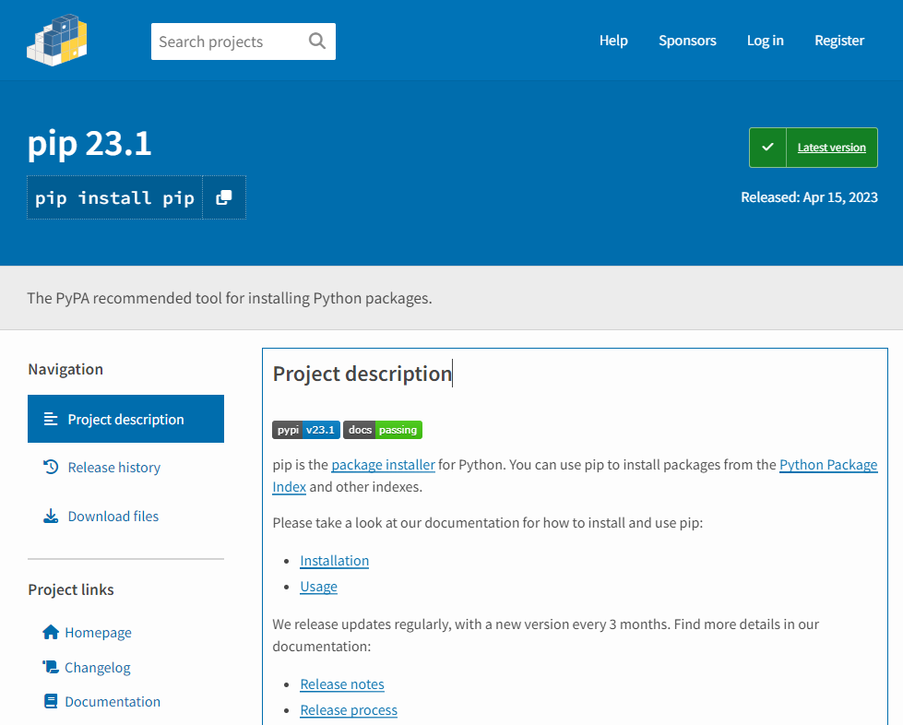Click the 'We release updates regularly' sentence
Screen dimensions: 903x725
point(545,636)
